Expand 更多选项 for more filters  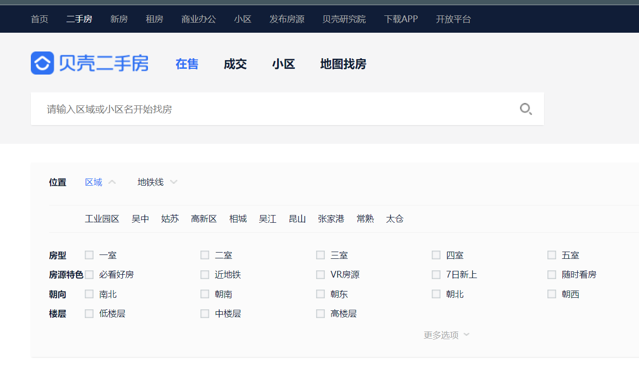[446, 335]
